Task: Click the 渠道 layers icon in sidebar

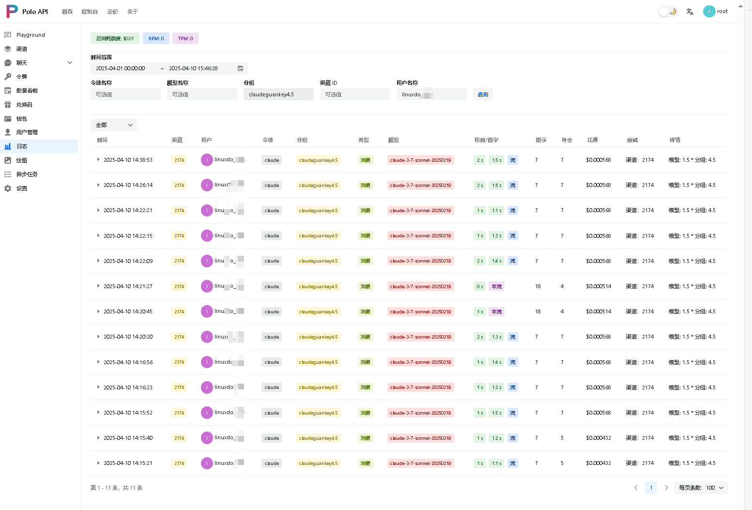Action: 8,49
